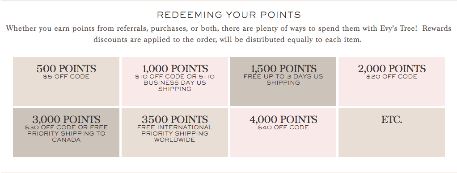Click the $10 off code or 5-10 business day text

pyautogui.click(x=175, y=80)
